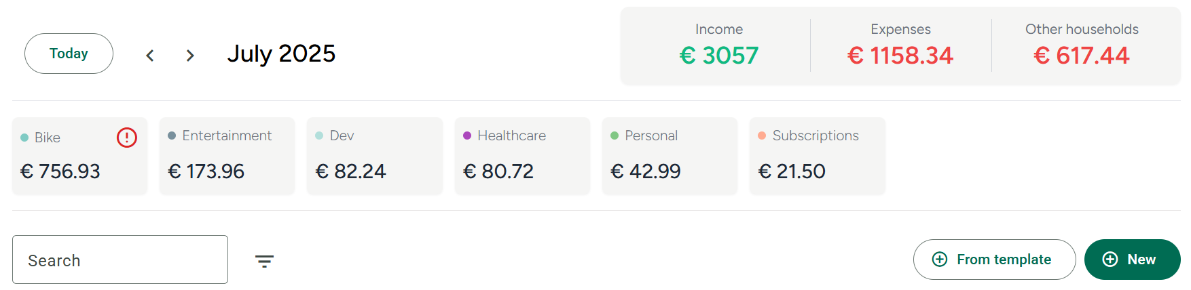Click the Bike budget warning icon
1191x290 pixels.
127,138
